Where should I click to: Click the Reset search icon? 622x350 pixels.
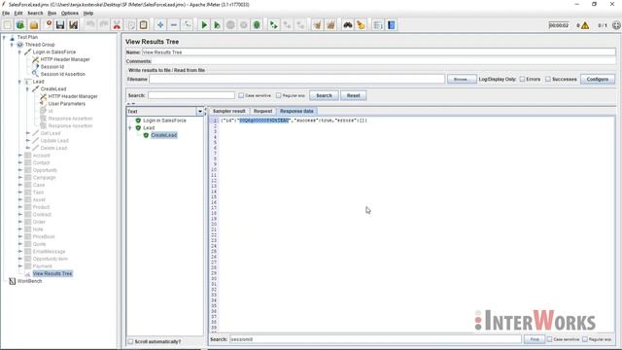(361, 25)
